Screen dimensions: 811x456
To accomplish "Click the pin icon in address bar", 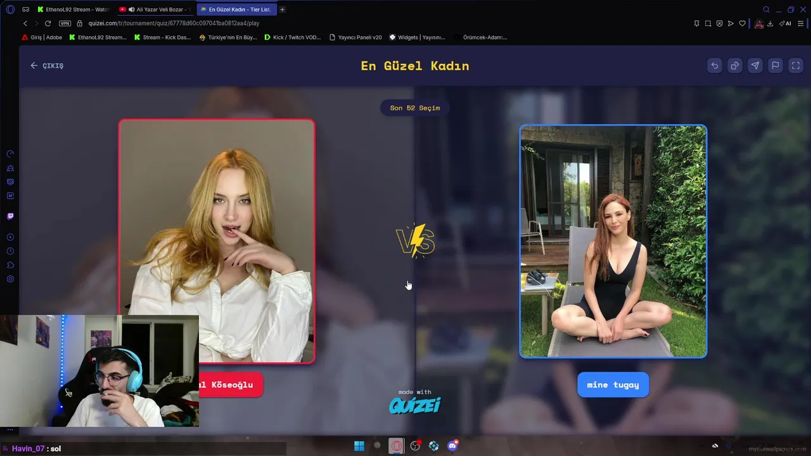I will [x=696, y=23].
